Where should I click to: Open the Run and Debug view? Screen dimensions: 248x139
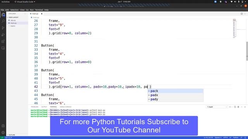pos(3,35)
